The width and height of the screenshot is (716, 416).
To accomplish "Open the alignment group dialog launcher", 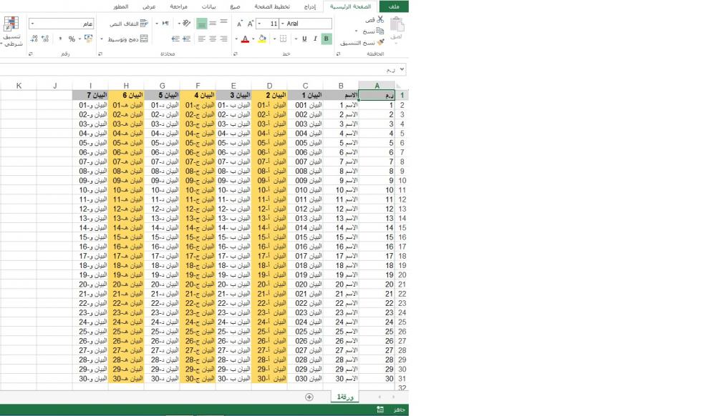I will click(x=100, y=54).
